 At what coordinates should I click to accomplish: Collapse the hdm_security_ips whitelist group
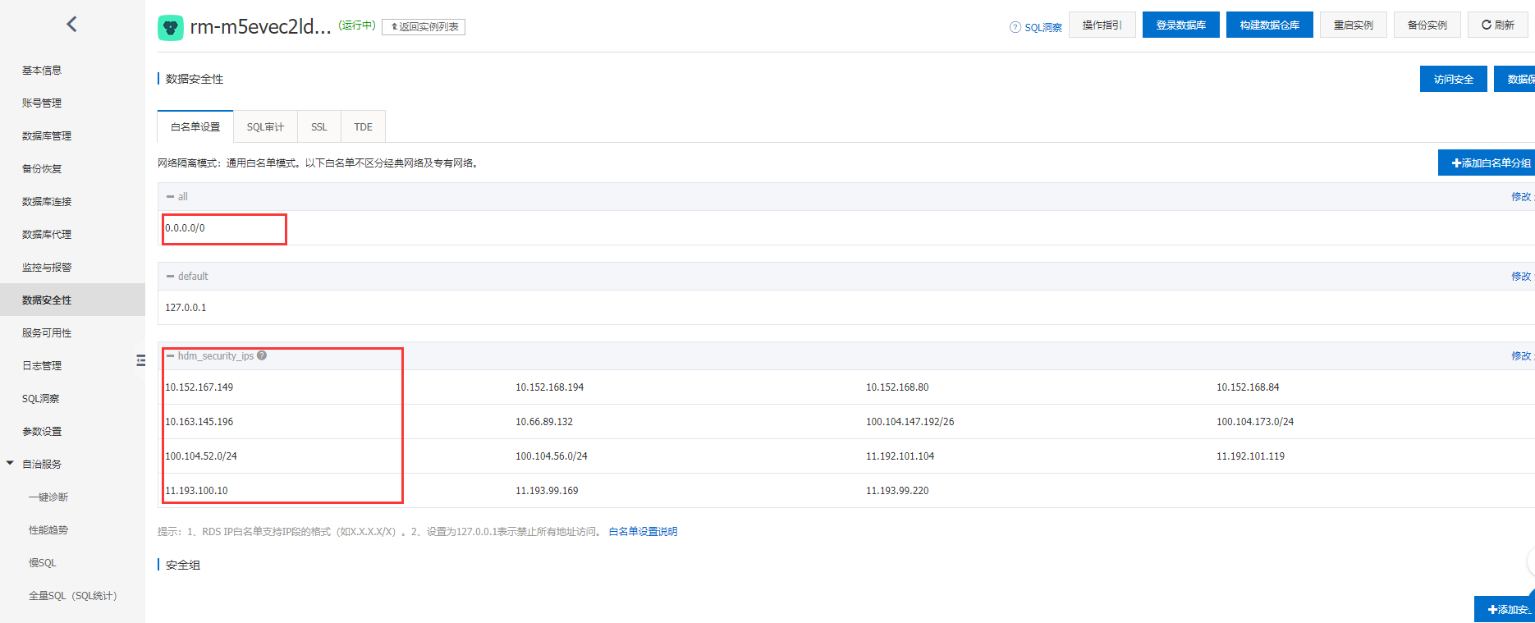170,356
